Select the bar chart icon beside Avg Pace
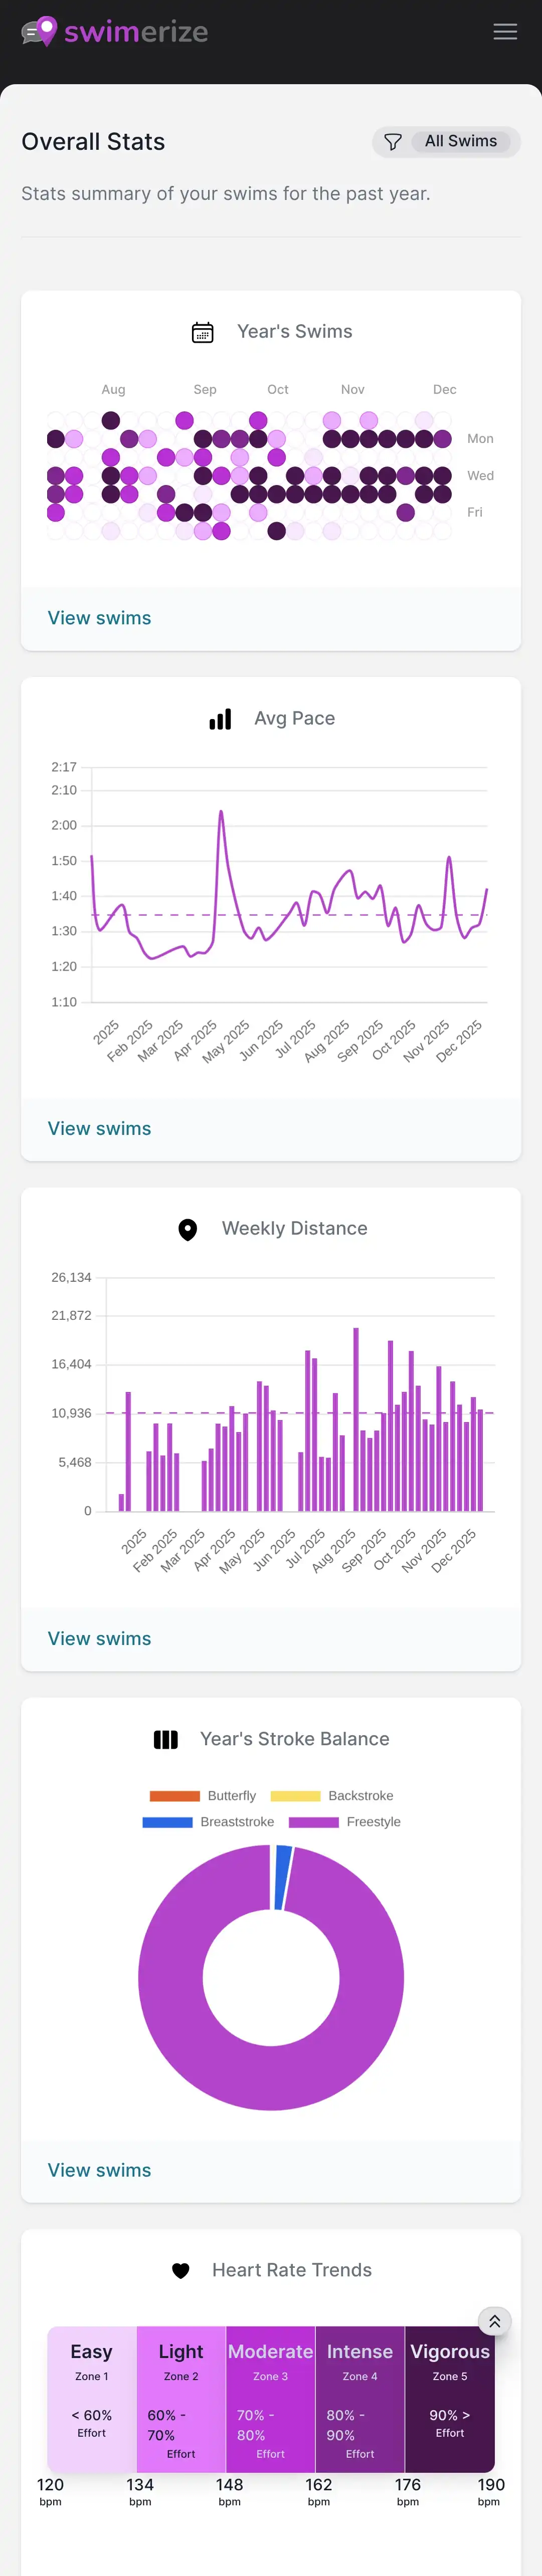The height and width of the screenshot is (2576, 542). (219, 718)
